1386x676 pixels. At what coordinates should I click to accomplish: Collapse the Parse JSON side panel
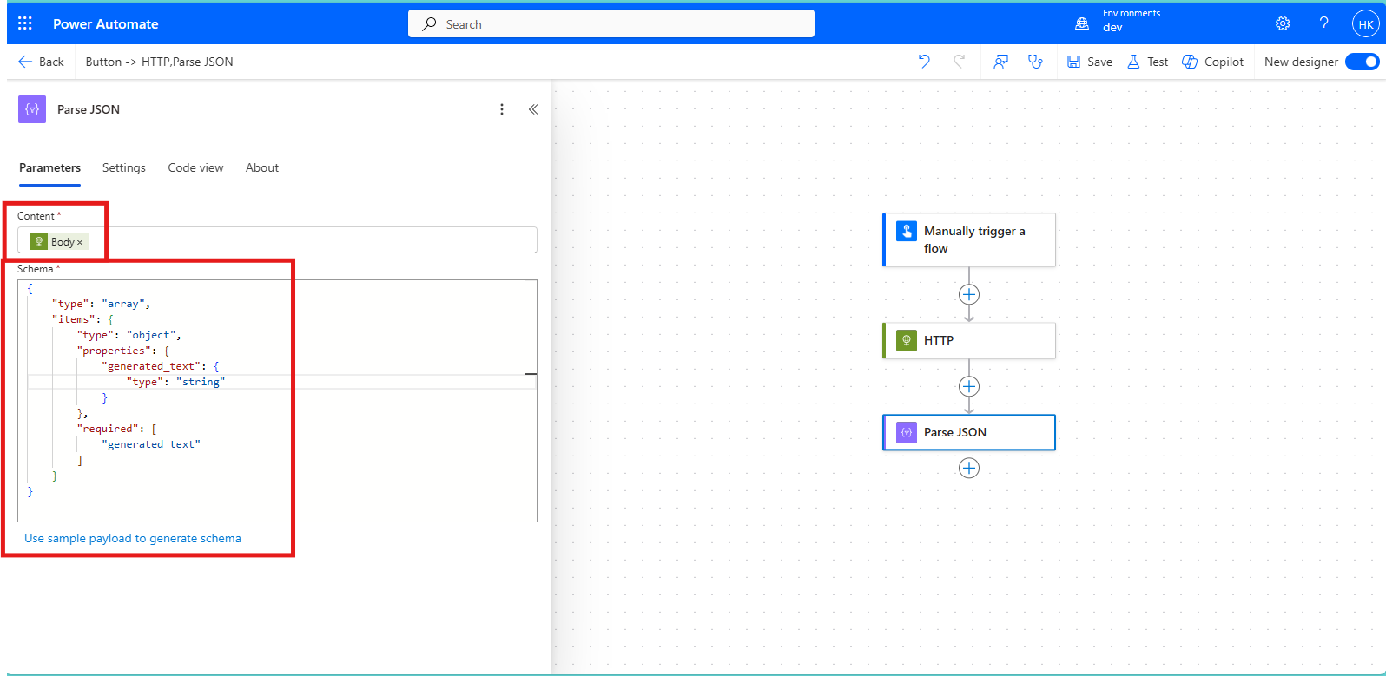[x=533, y=109]
